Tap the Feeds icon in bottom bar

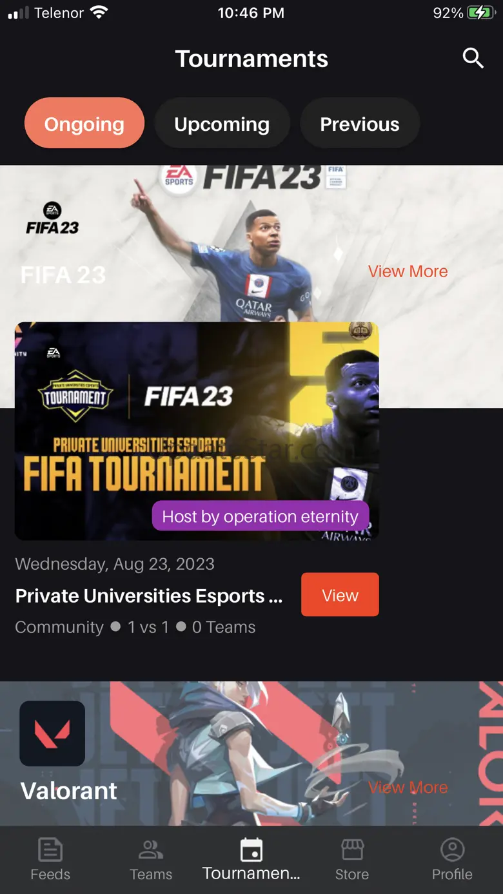50,850
